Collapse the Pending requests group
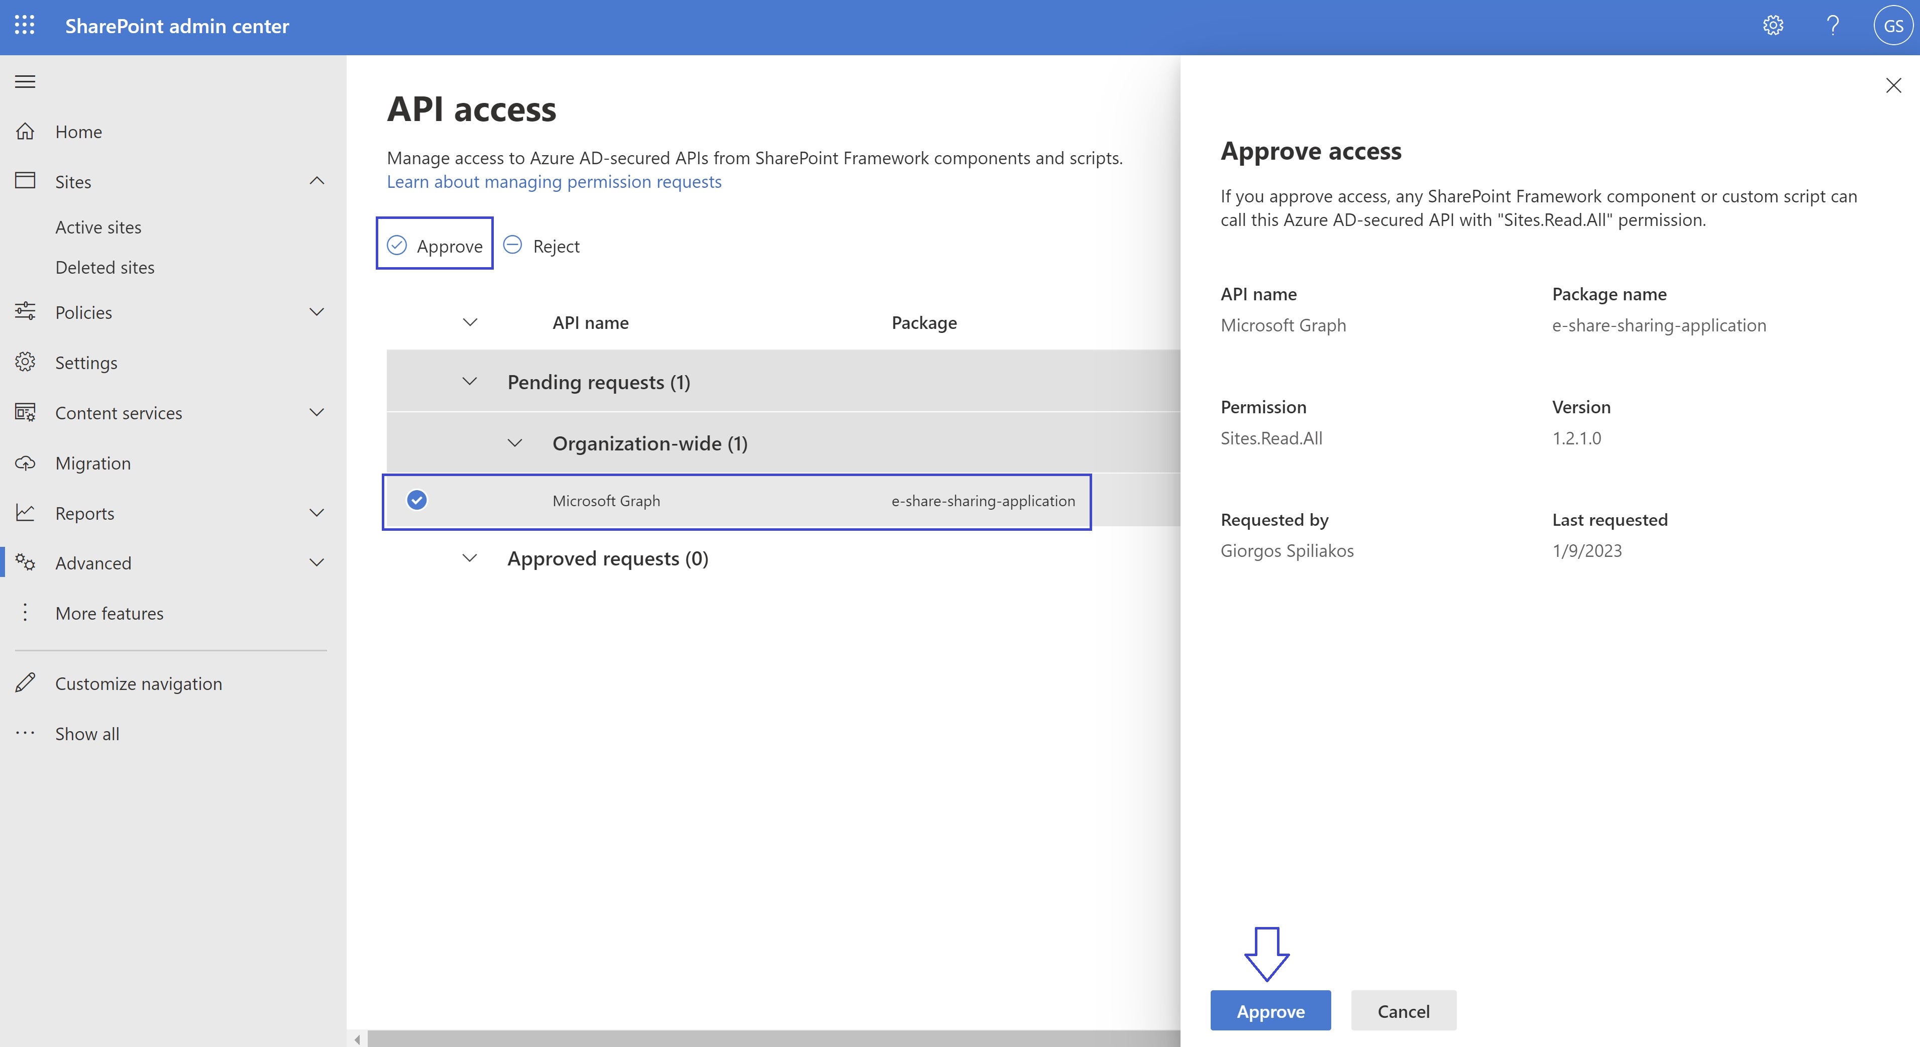Image resolution: width=1920 pixels, height=1047 pixels. point(470,382)
